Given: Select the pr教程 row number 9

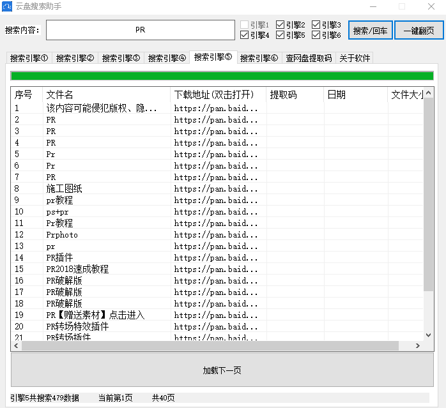Looking at the screenshot, I should [217, 200].
